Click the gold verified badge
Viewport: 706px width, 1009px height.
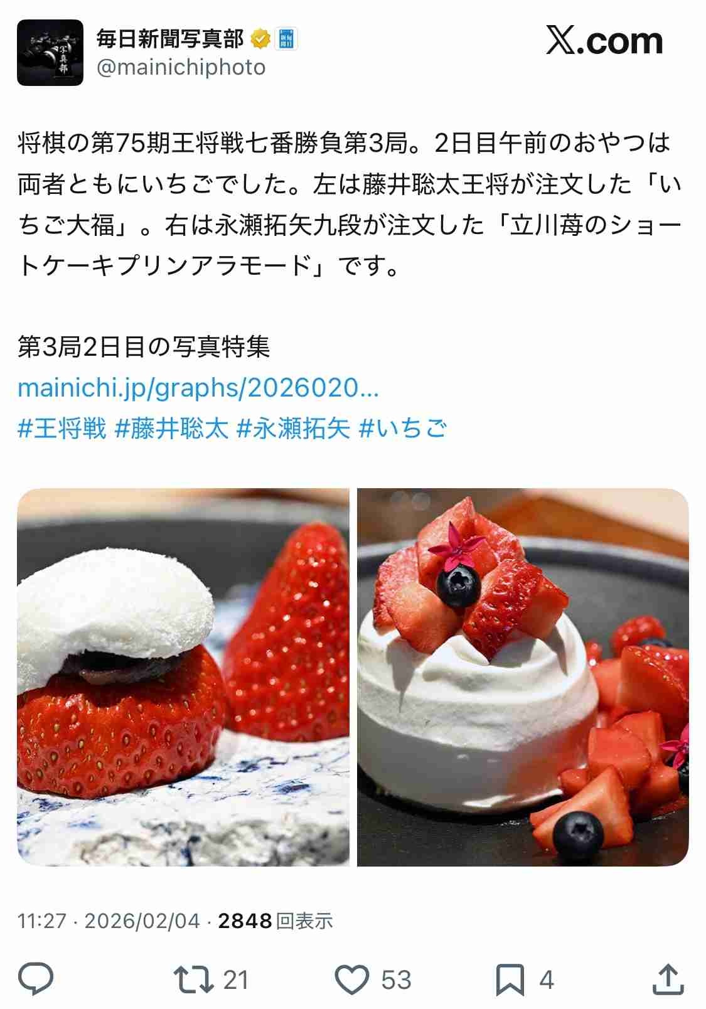260,39
